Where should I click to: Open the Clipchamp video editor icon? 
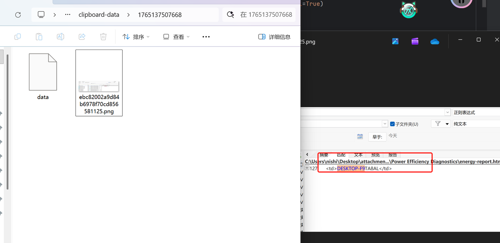[415, 41]
